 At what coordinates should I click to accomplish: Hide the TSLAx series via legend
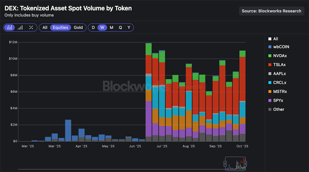[x=279, y=65]
